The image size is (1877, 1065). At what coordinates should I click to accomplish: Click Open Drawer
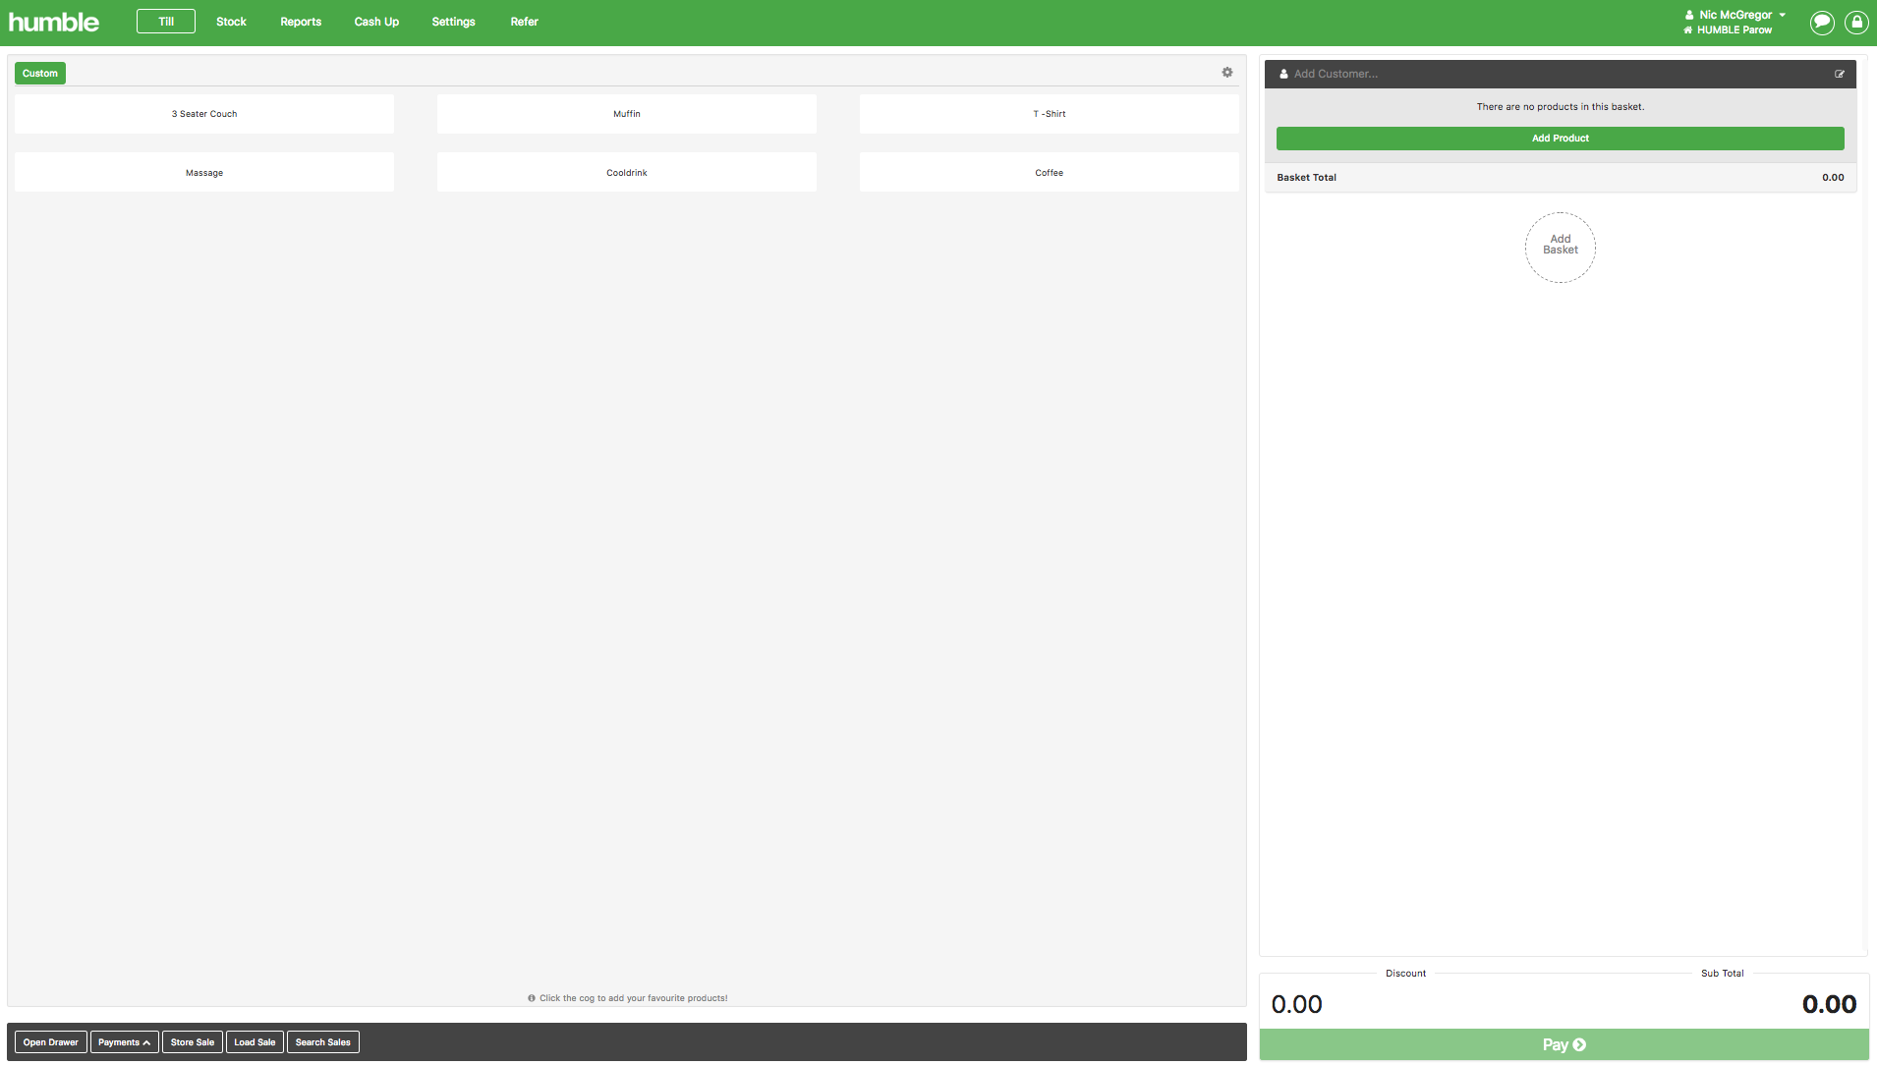pyautogui.click(x=51, y=1042)
